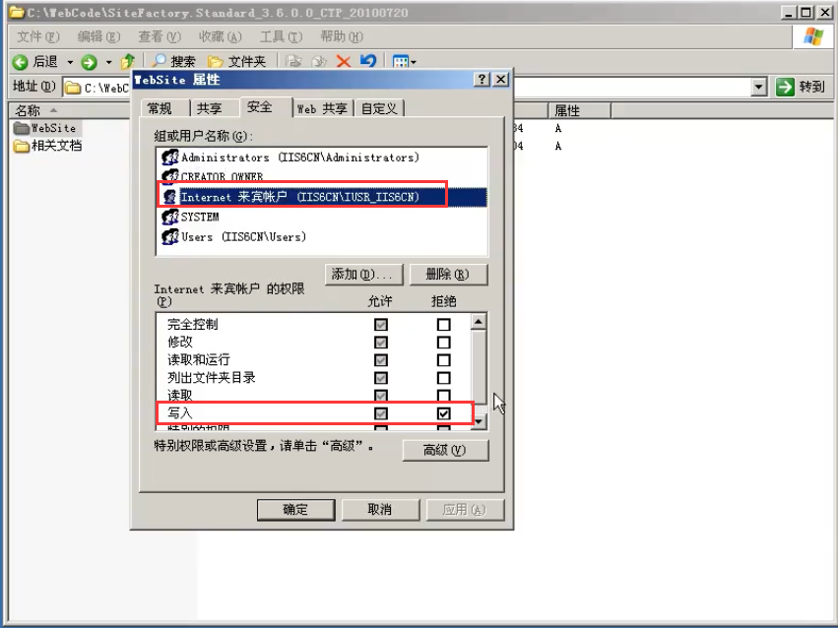Click the 添加(D)... button

click(x=363, y=274)
